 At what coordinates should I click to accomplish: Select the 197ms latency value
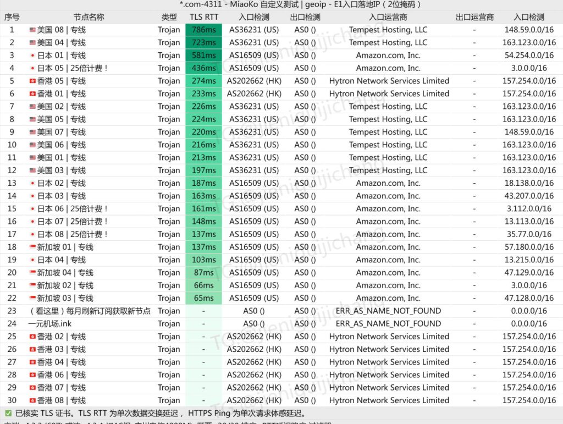point(203,170)
